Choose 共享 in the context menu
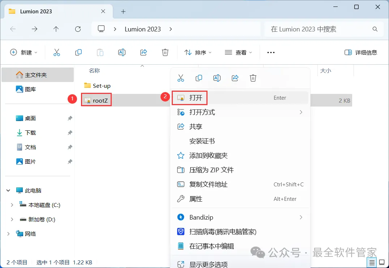Viewport: 389px width, 268px height. pos(240,126)
